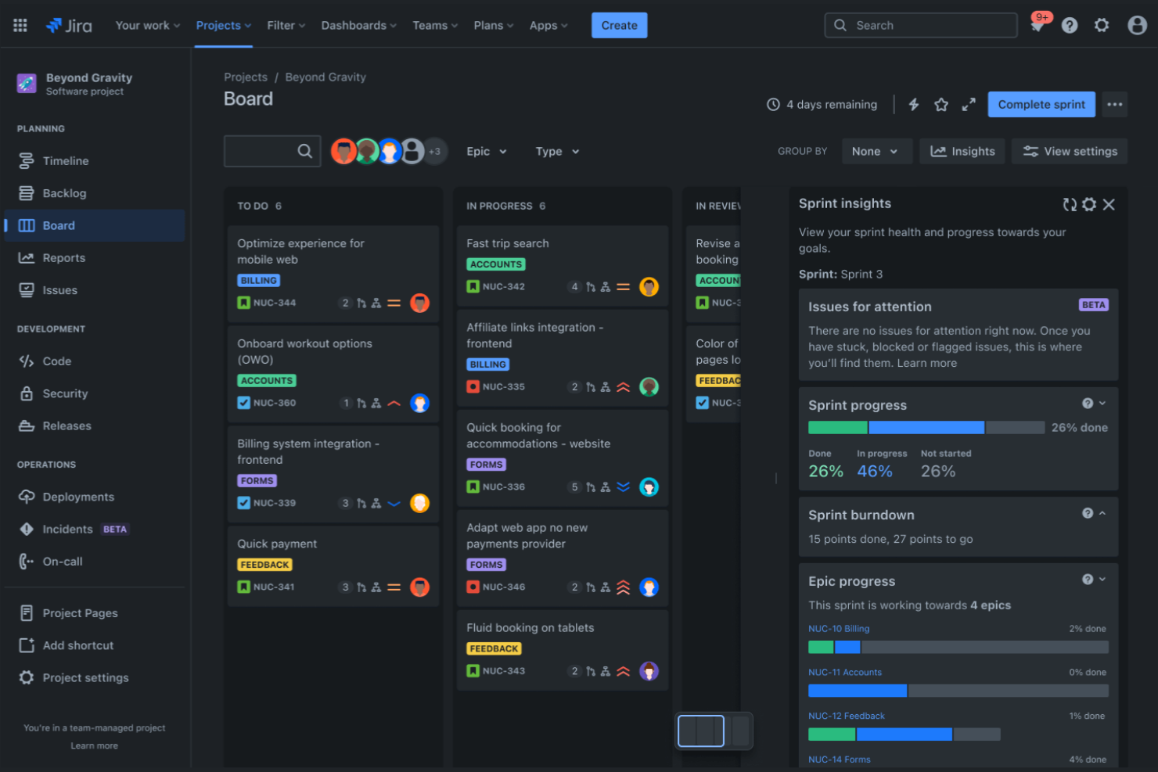Click the Complete sprint button
This screenshot has width=1158, height=772.
click(x=1041, y=104)
